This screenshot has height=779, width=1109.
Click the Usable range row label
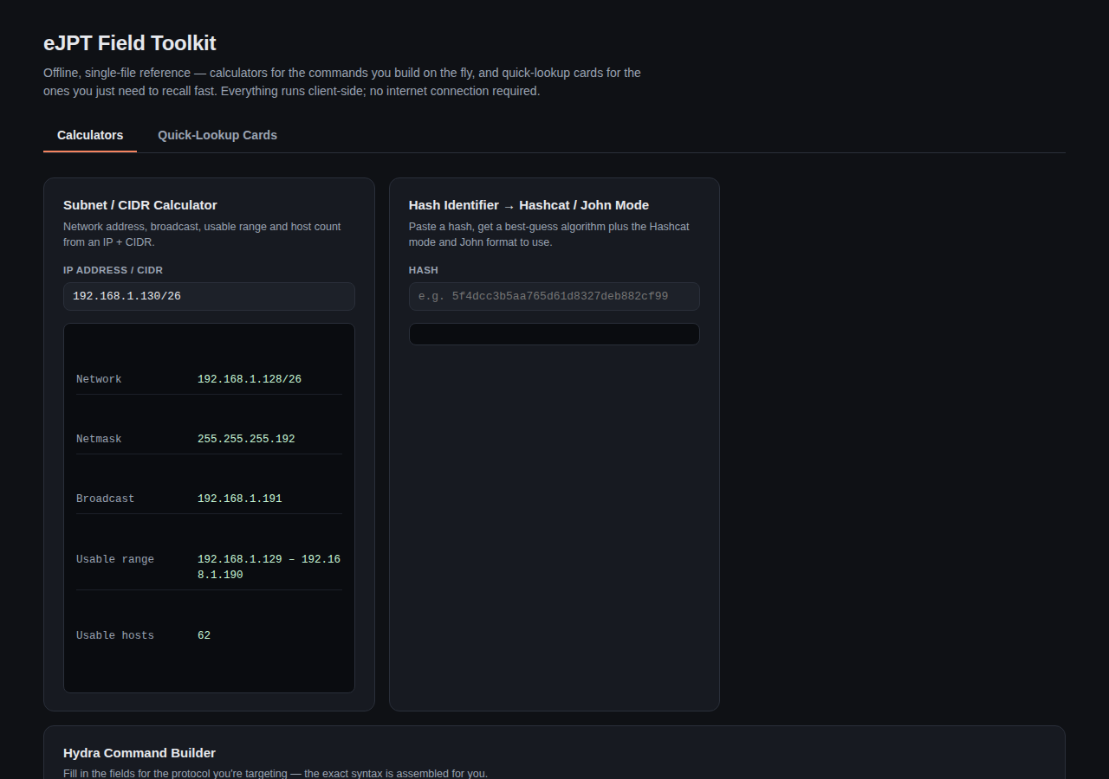tap(115, 559)
